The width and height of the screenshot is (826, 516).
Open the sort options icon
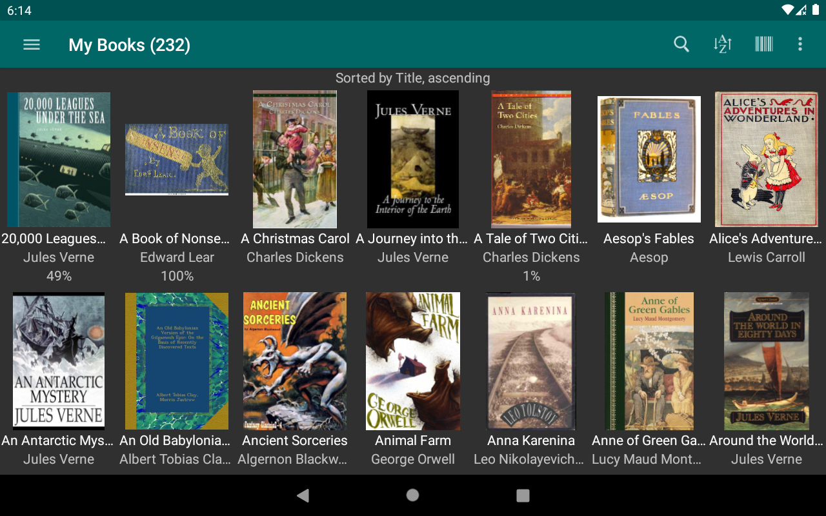point(722,44)
